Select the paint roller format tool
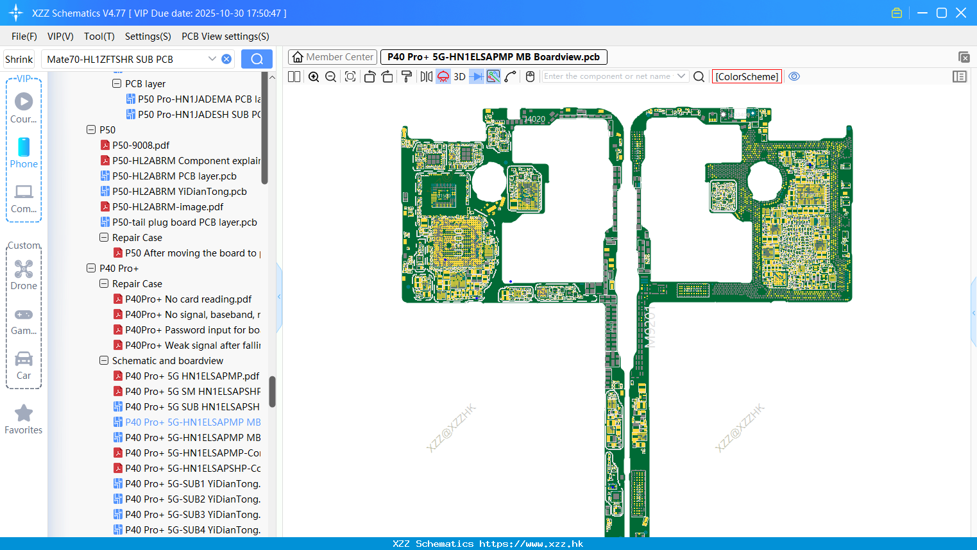 (x=407, y=76)
